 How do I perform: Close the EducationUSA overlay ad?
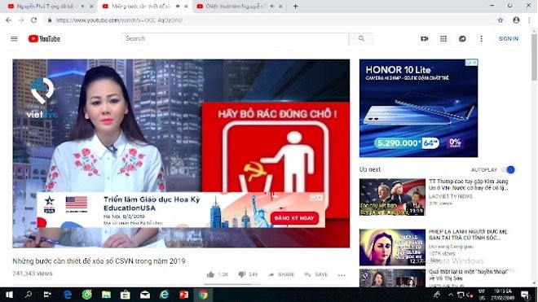click(x=320, y=198)
